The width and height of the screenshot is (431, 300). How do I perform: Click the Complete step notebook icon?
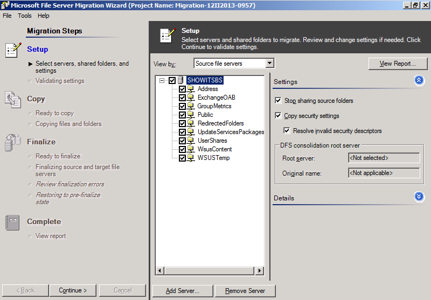[12, 222]
